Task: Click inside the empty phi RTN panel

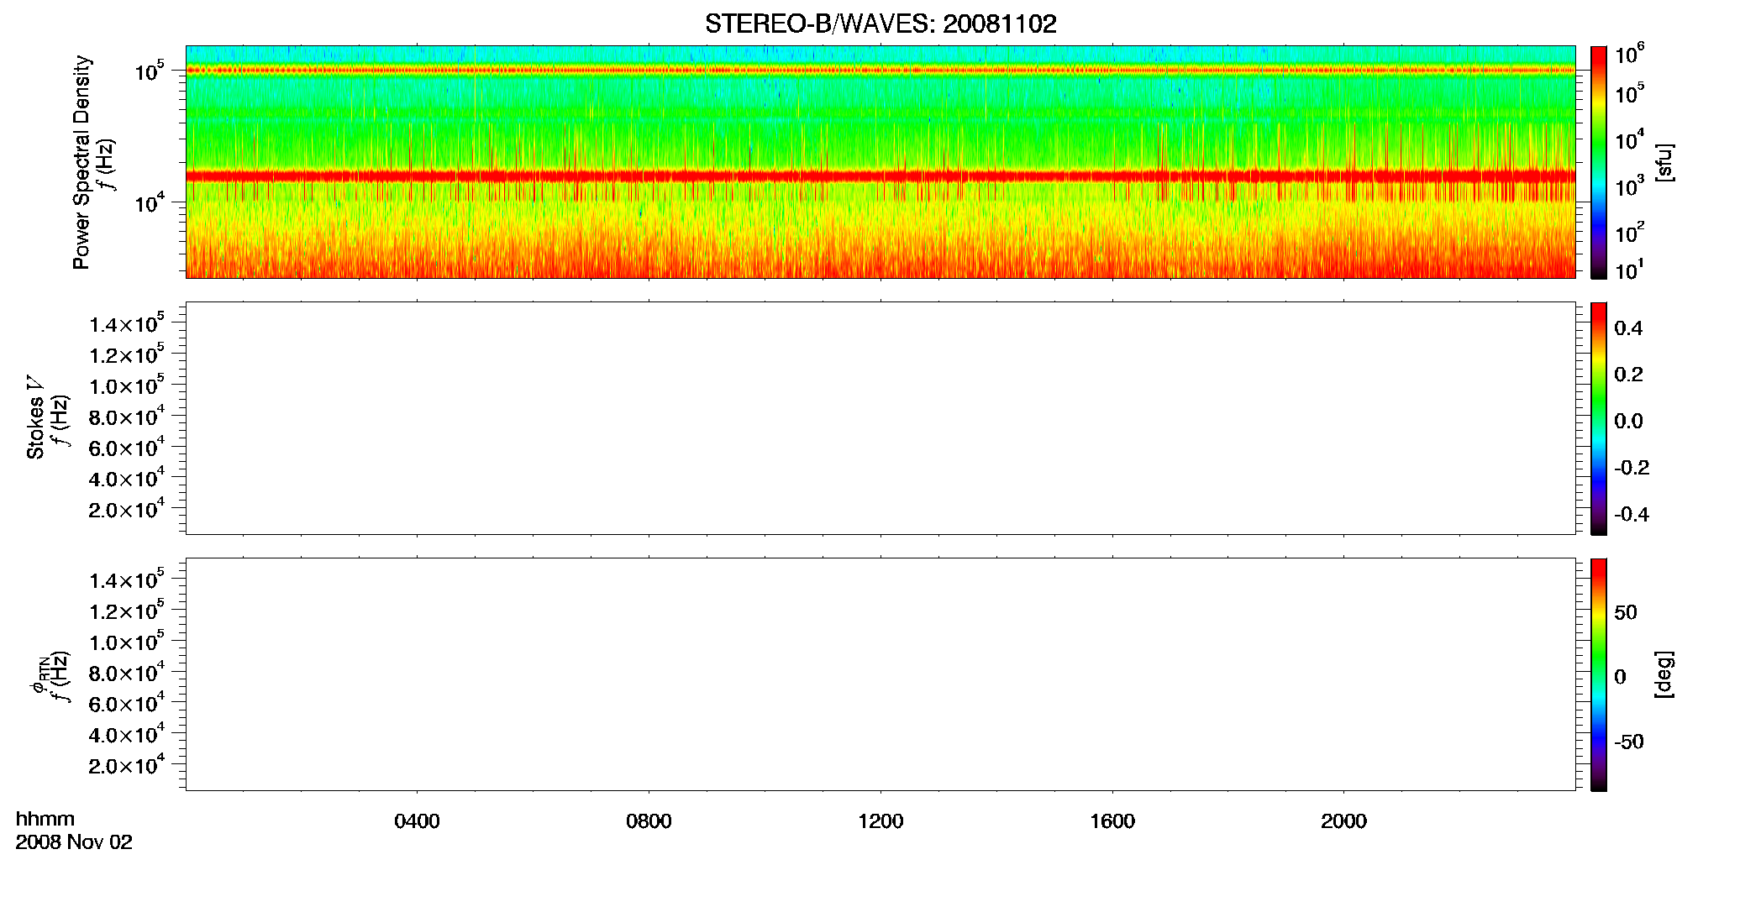Action: tap(880, 674)
